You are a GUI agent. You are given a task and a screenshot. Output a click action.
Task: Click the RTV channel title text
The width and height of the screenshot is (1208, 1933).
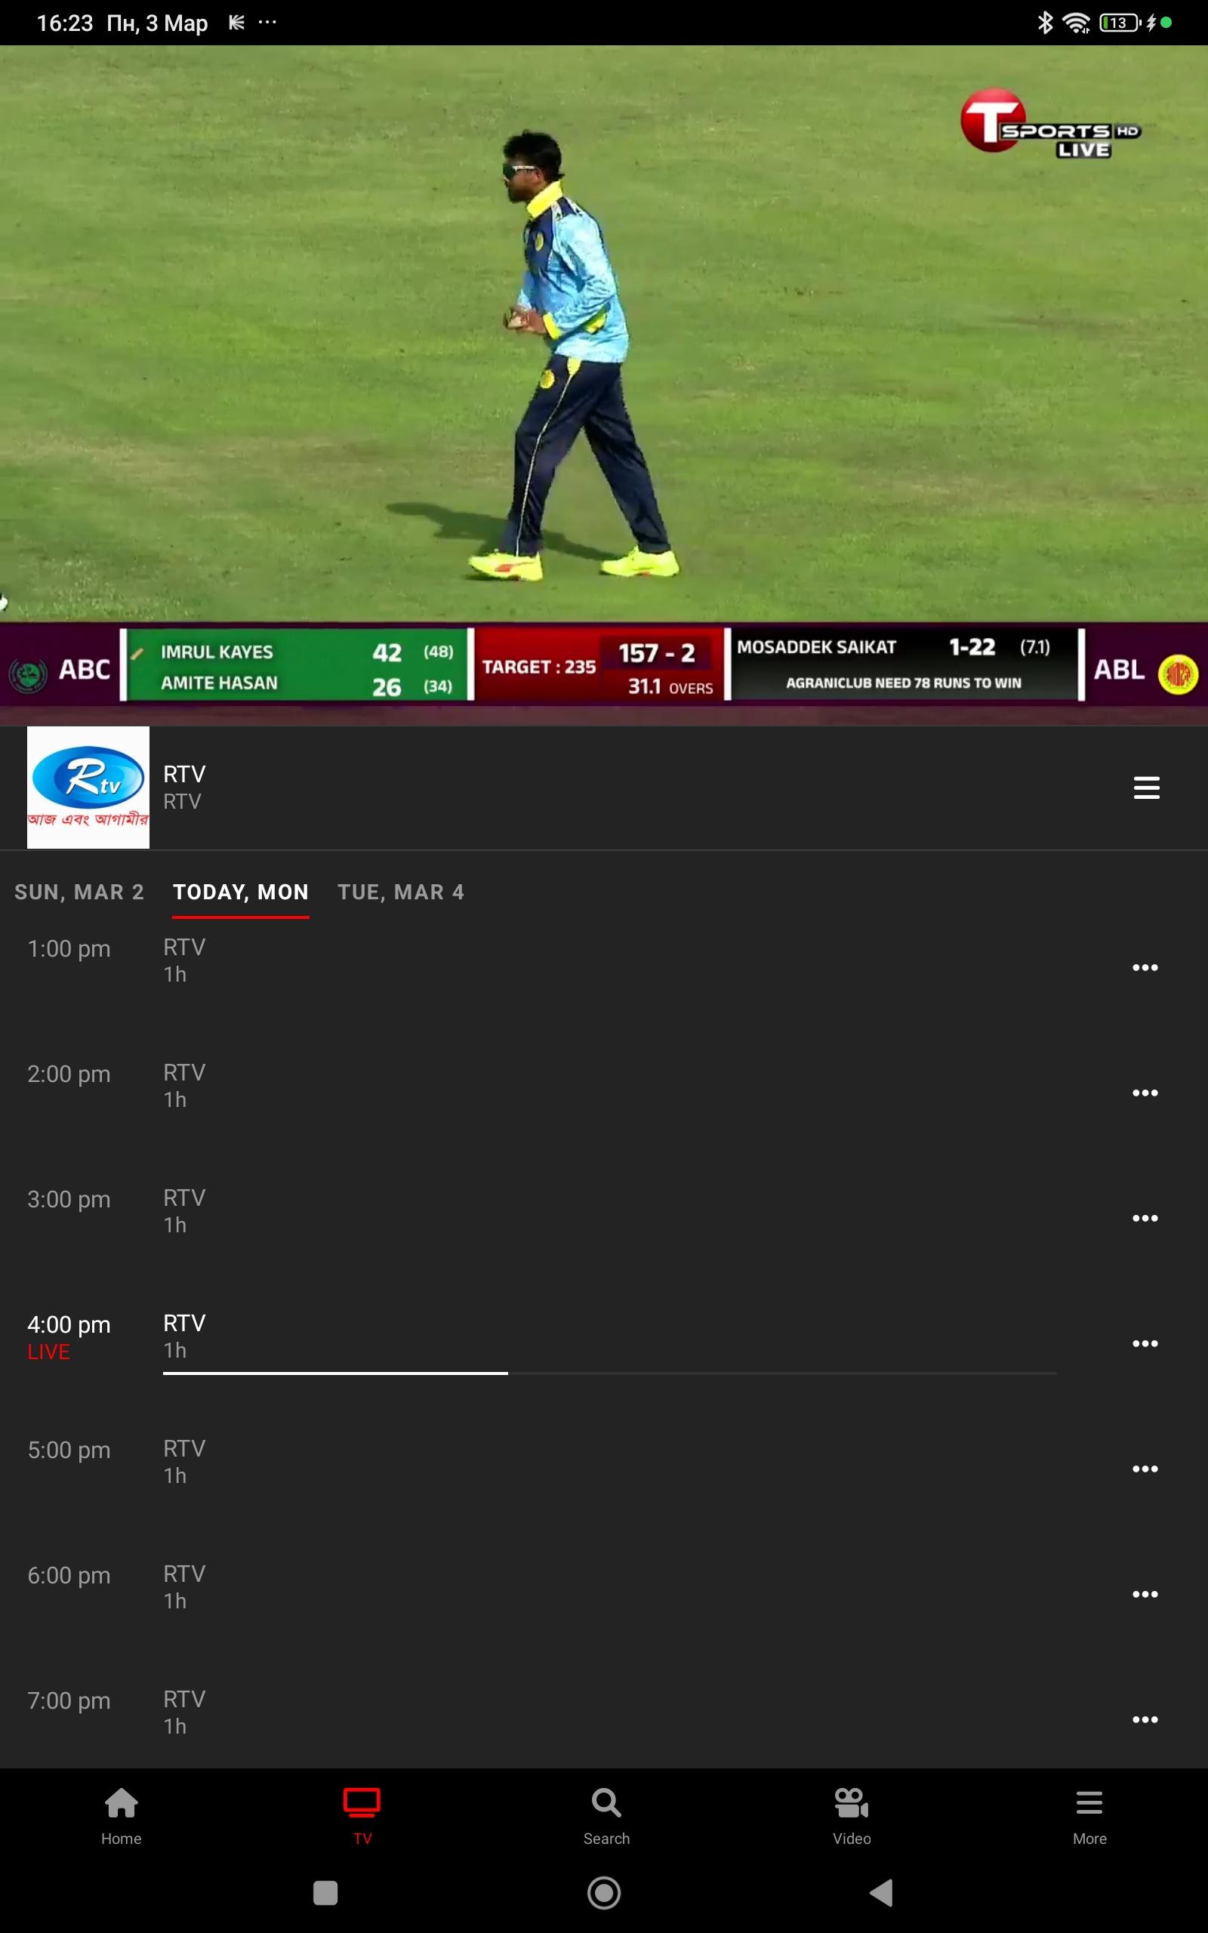[183, 774]
